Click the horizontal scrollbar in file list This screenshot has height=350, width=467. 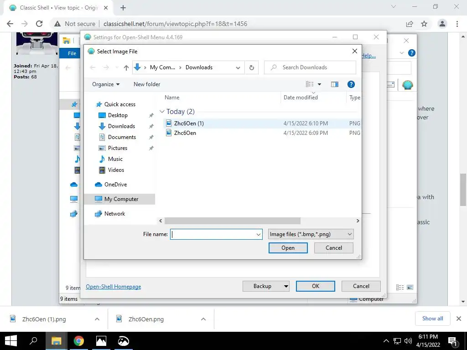(x=232, y=221)
